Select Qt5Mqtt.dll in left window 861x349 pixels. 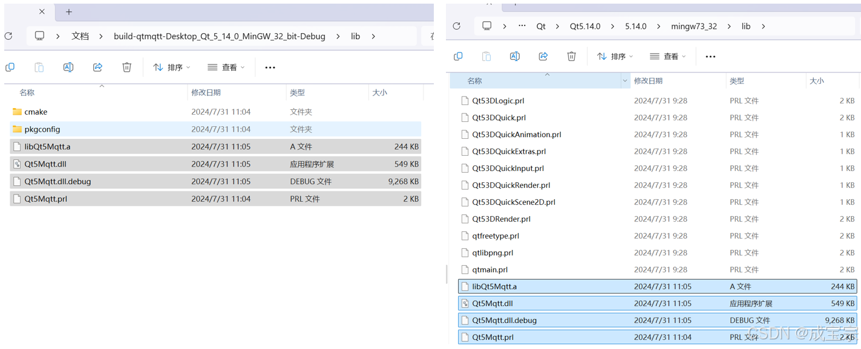click(215, 164)
